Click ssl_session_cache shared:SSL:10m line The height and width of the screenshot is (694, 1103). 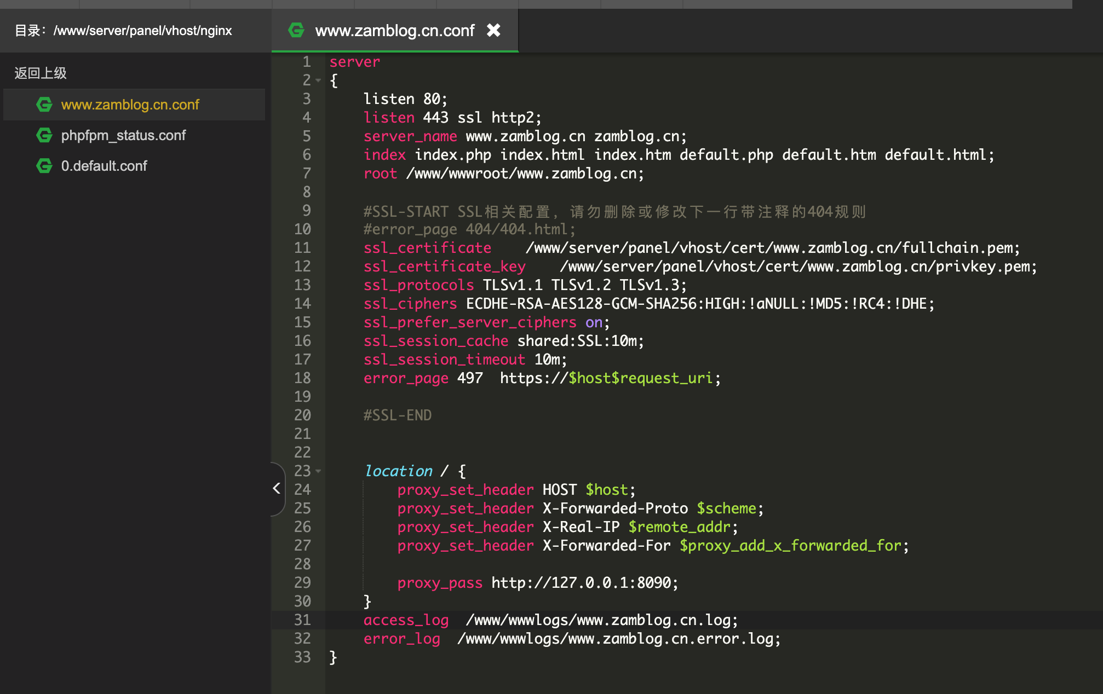click(x=504, y=341)
